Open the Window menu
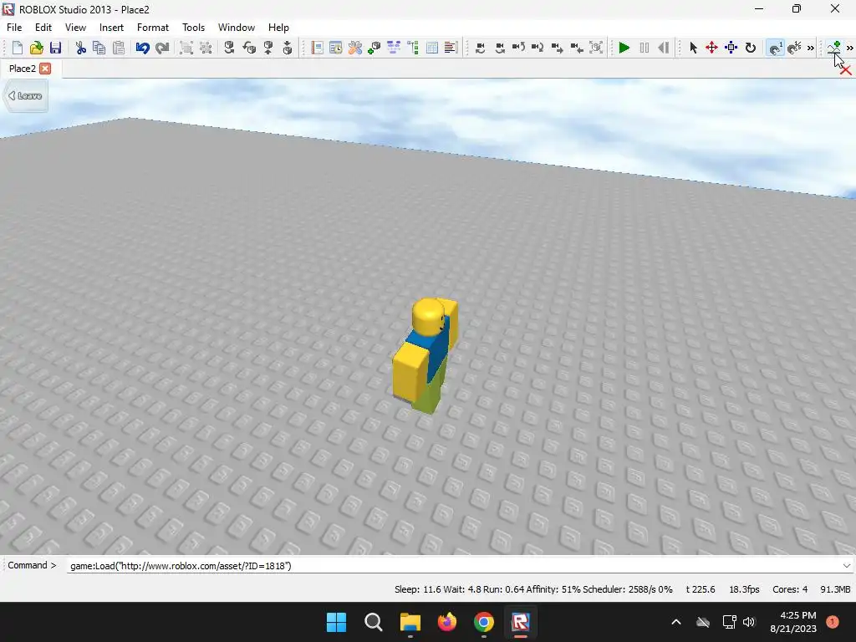The height and width of the screenshot is (642, 856). click(x=237, y=28)
